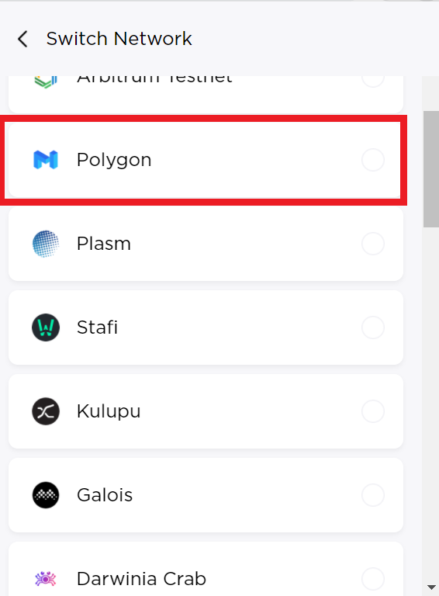
Task: Select the Plasm radio button
Action: tap(373, 244)
